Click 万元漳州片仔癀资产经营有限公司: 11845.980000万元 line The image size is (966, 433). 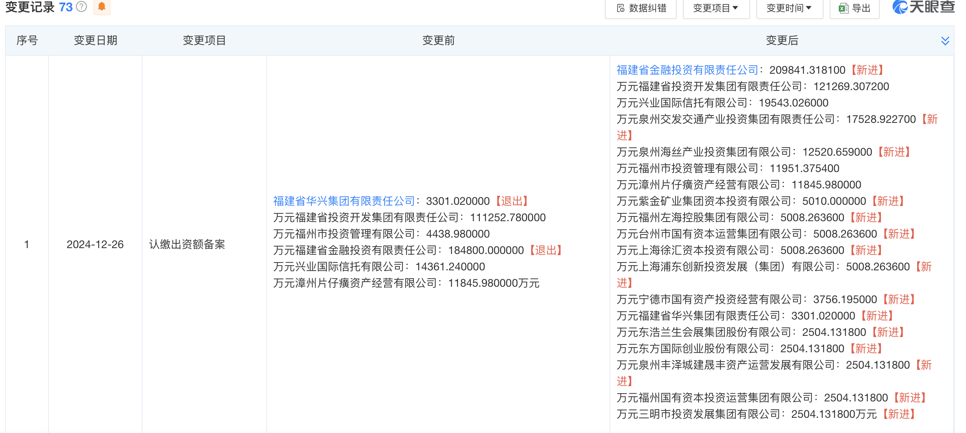tap(406, 283)
